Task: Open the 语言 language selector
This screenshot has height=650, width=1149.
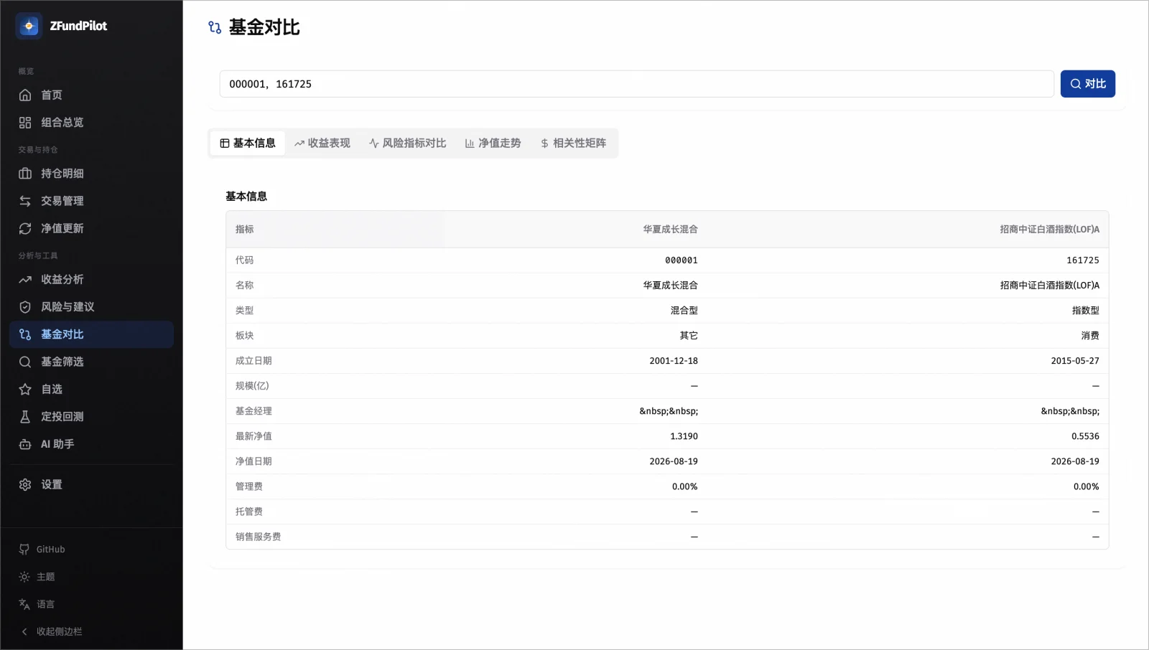Action: pos(91,604)
